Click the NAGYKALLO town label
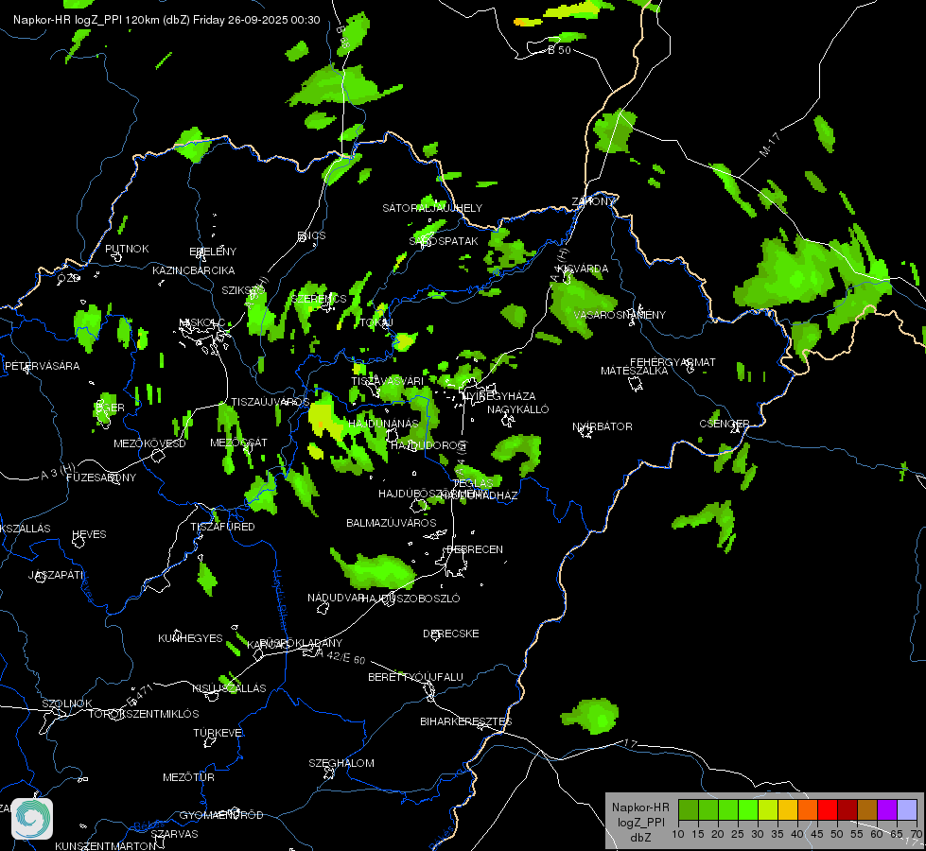The width and height of the screenshot is (926, 851). pos(518,409)
